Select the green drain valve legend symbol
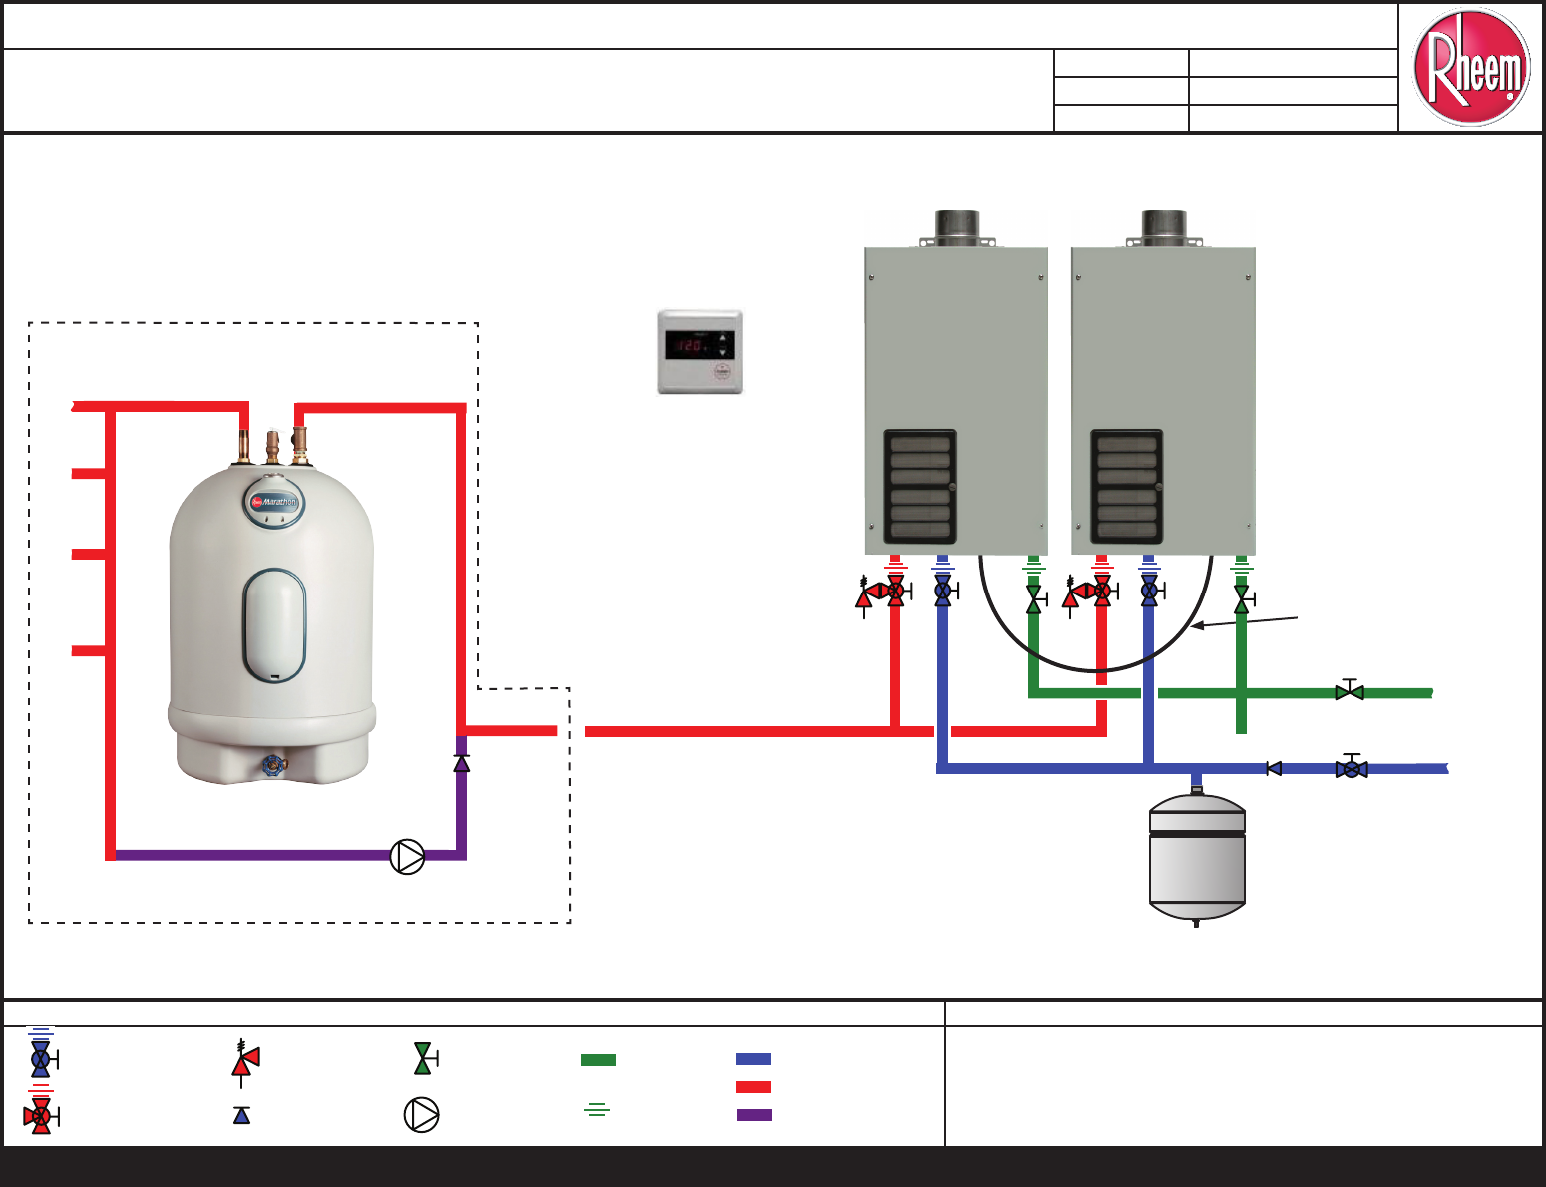The height and width of the screenshot is (1187, 1546). coord(423,1057)
